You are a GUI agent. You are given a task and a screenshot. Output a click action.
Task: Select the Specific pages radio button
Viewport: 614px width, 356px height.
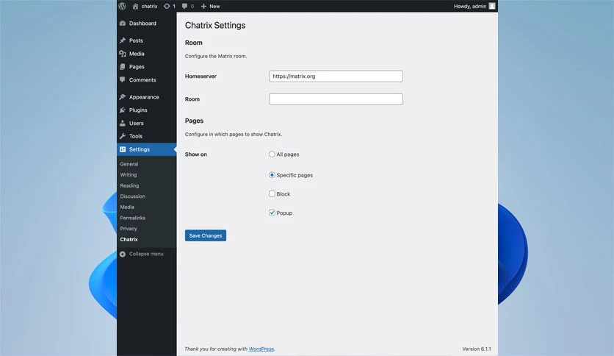[x=272, y=175]
